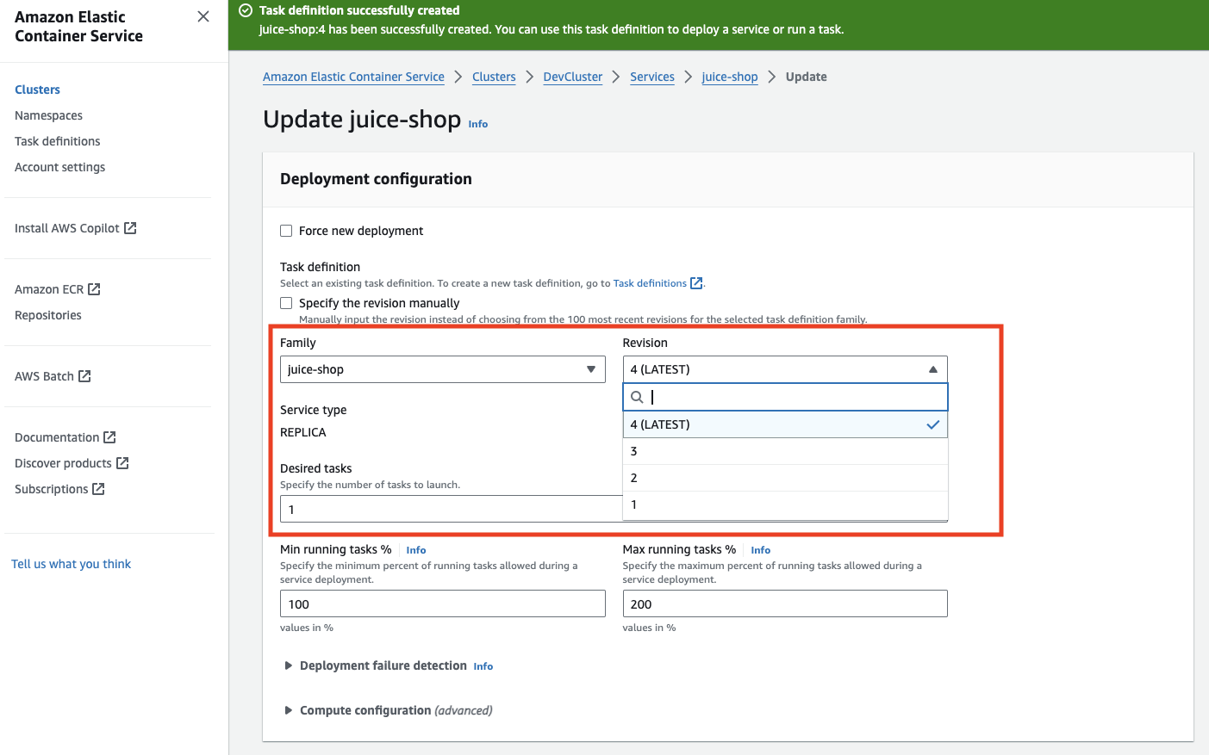This screenshot has width=1209, height=755.
Task: Click external link icon next to Amazon ECR
Action: tap(95, 289)
